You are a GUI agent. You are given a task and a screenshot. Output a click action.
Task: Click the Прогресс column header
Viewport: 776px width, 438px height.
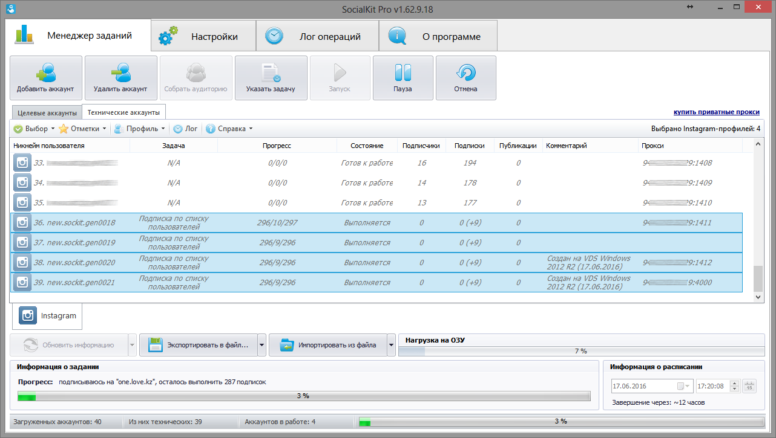pos(277,146)
